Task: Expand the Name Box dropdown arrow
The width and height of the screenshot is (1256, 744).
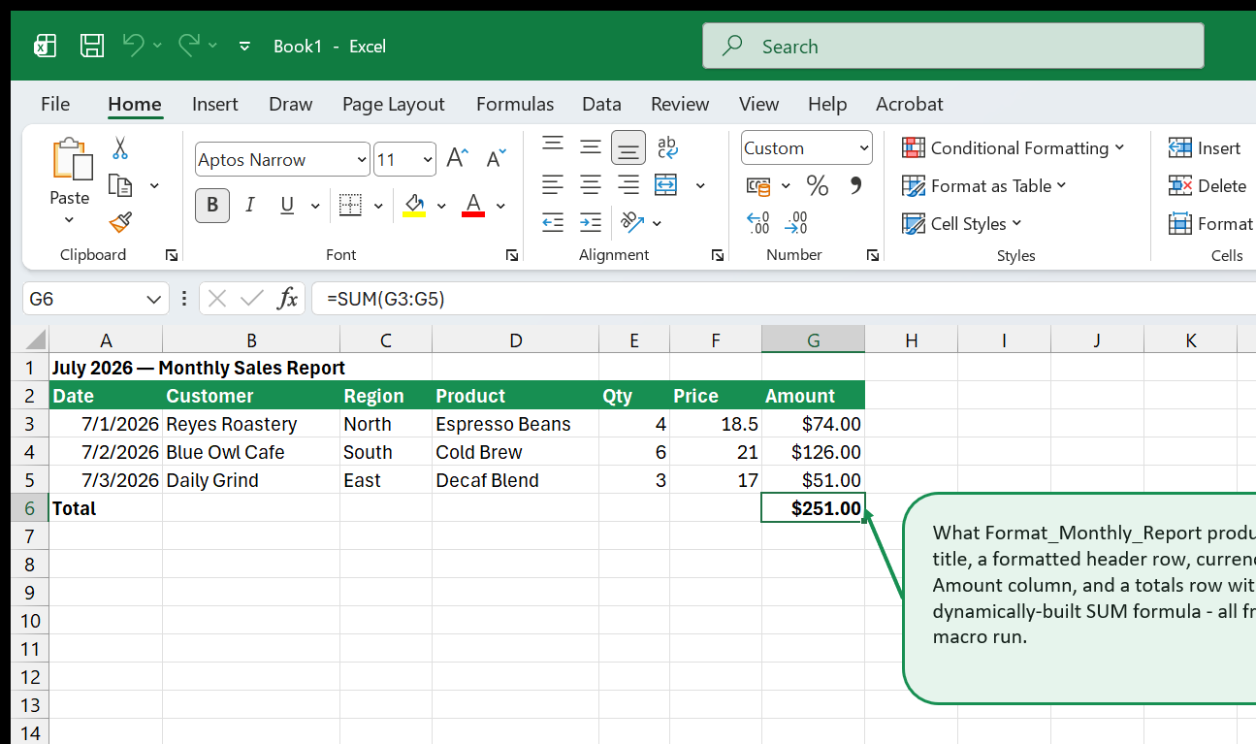Action: click(153, 300)
